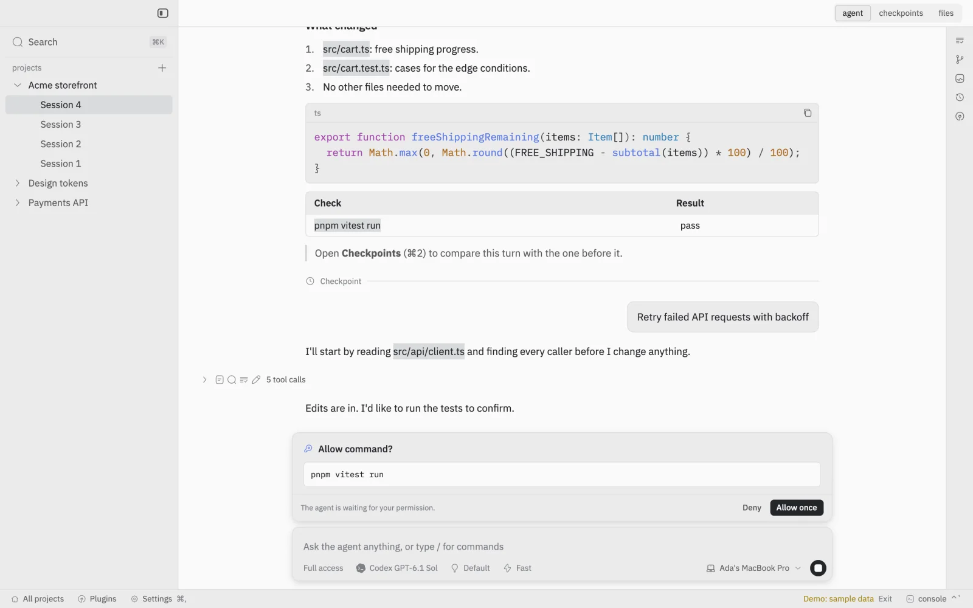Open Plugins page

(97, 599)
